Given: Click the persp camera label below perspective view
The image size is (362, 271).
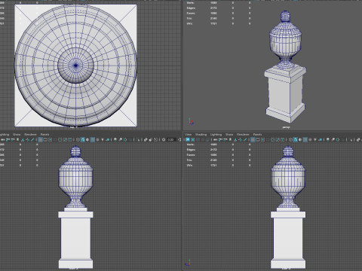Looking at the screenshot, I should point(286,127).
